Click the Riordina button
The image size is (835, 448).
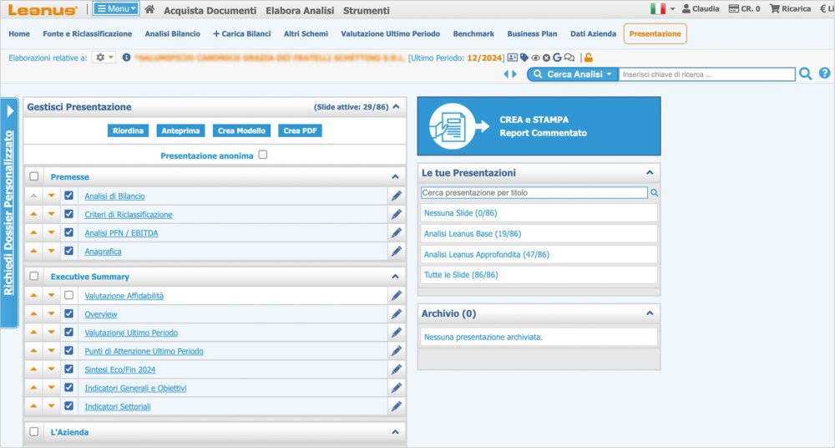tap(128, 130)
